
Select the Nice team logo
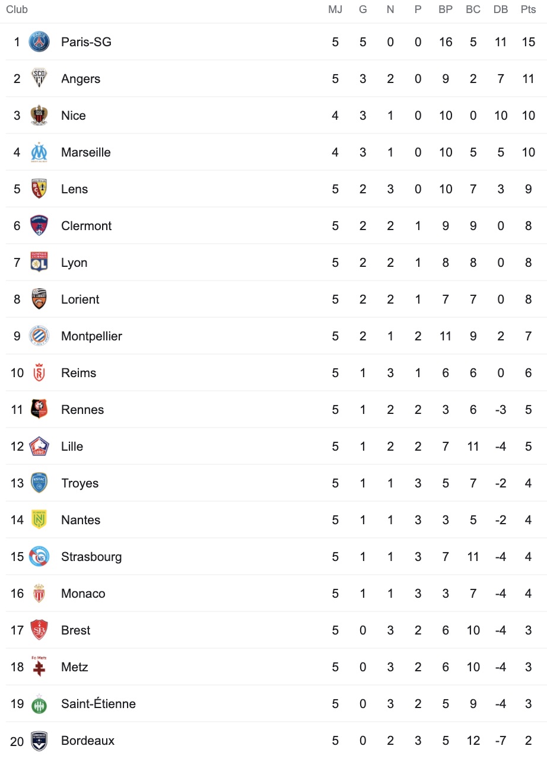tap(39, 116)
